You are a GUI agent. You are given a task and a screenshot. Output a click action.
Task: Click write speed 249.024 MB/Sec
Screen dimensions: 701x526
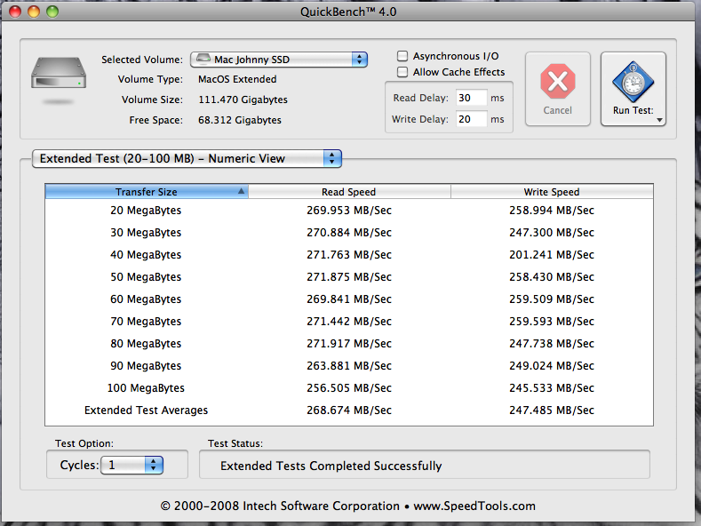click(552, 366)
